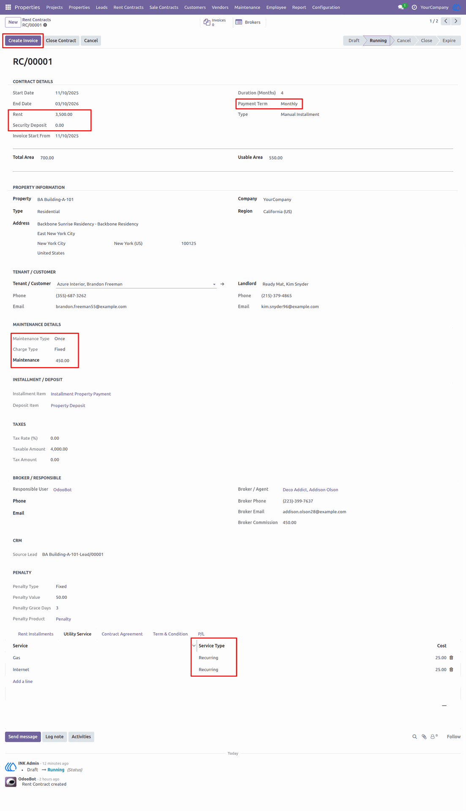Set status to Close in statusbar

coord(426,41)
